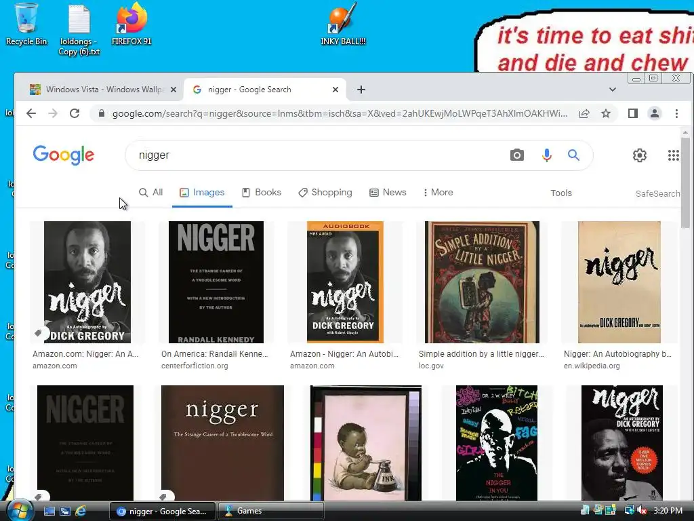Click the Google Search taskbar button
The height and width of the screenshot is (521, 694).
click(163, 512)
